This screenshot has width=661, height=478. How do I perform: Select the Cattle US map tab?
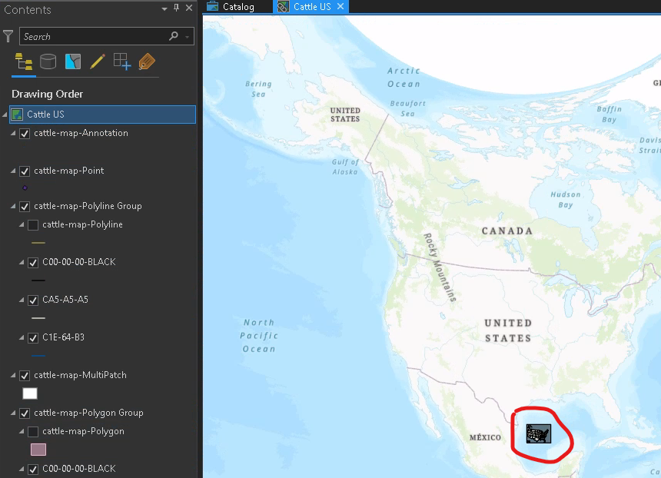311,7
